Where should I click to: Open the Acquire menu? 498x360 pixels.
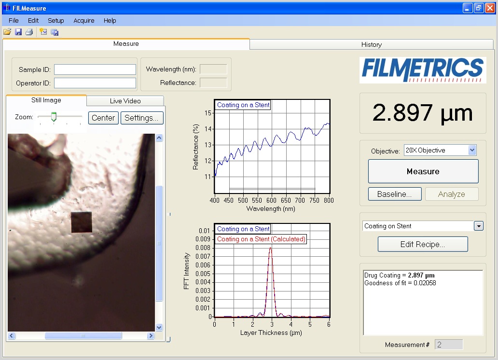coord(84,21)
